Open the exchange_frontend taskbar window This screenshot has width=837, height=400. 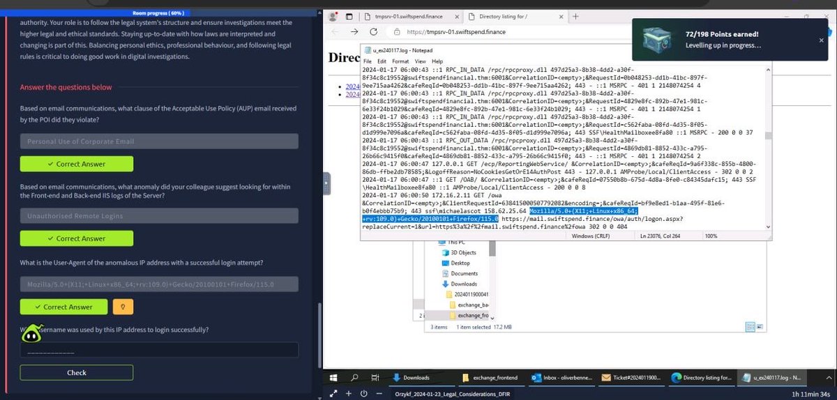[491, 377]
